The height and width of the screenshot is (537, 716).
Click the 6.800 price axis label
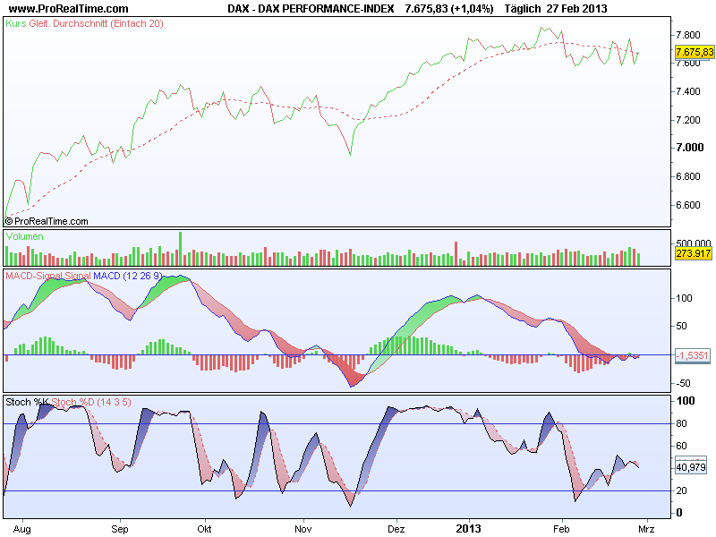coord(688,176)
